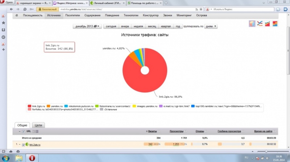Click the password key icon in toolbar
Viewport: 290px width, 162px height.
coord(32,9)
